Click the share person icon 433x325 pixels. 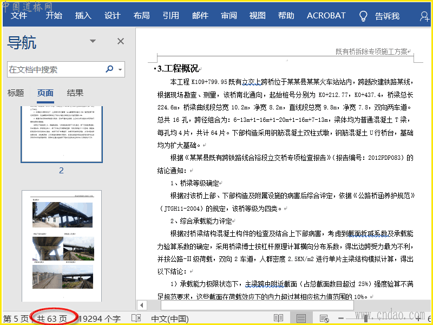pyautogui.click(x=424, y=16)
